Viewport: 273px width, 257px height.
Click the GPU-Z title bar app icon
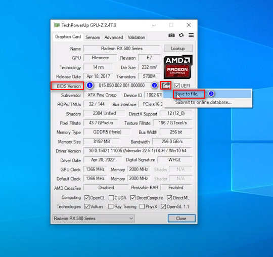click(57, 25)
